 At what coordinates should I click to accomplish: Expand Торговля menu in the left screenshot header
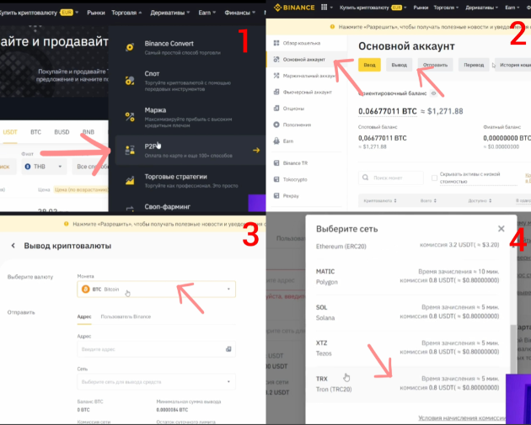126,13
